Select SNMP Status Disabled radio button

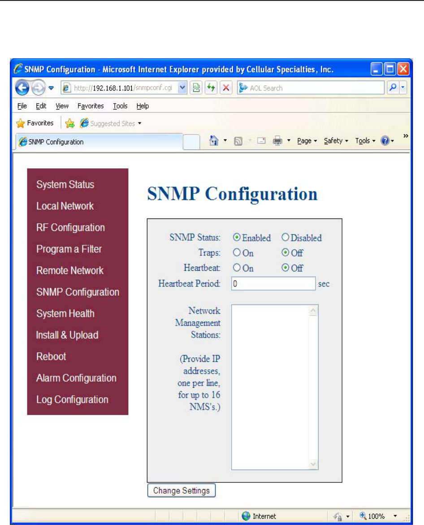coord(285,237)
